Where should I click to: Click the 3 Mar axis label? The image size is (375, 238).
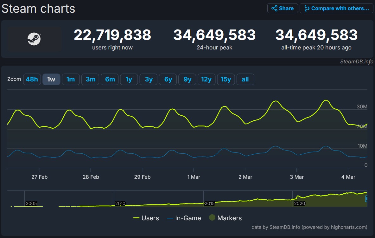[x=297, y=177]
